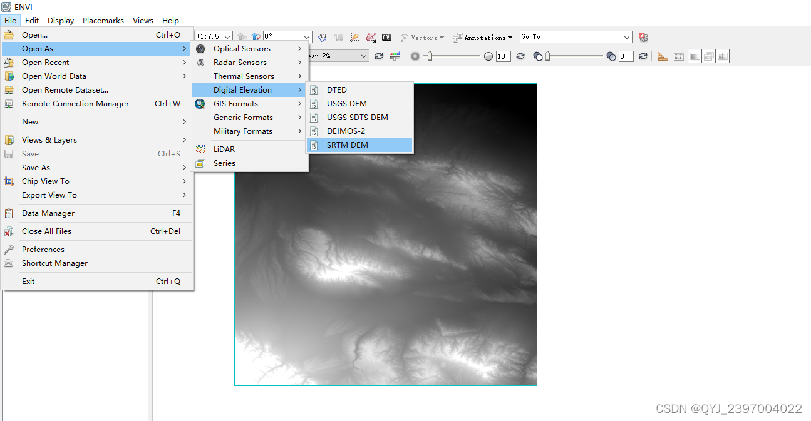Click the Mensuration ruler icon

click(663, 56)
